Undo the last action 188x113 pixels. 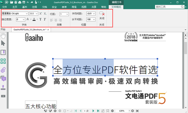point(28,2)
